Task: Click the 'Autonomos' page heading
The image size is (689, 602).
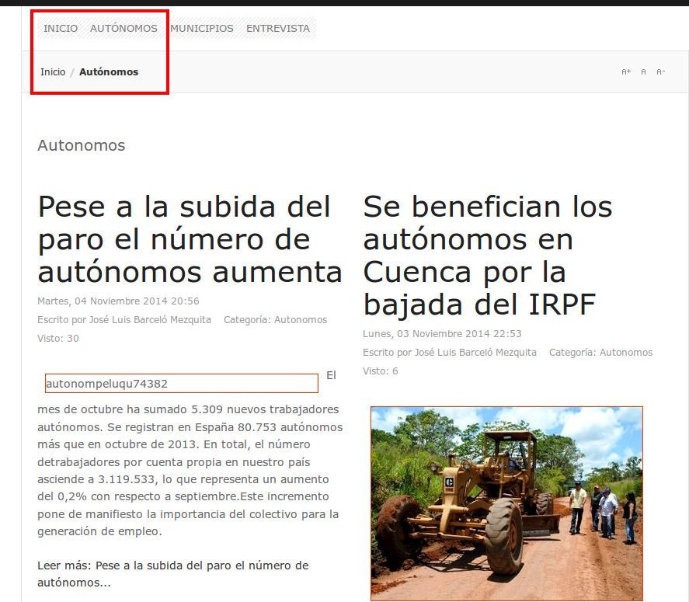Action: click(x=82, y=145)
